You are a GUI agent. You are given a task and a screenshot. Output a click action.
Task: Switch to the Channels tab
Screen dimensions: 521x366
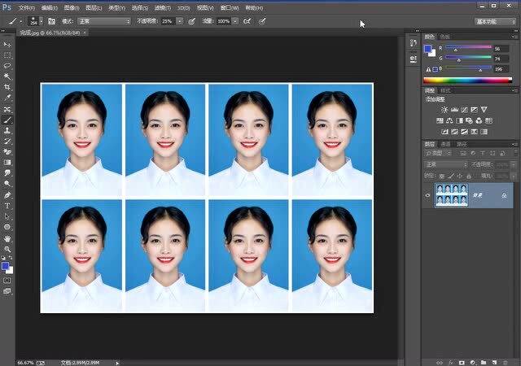pyautogui.click(x=446, y=144)
